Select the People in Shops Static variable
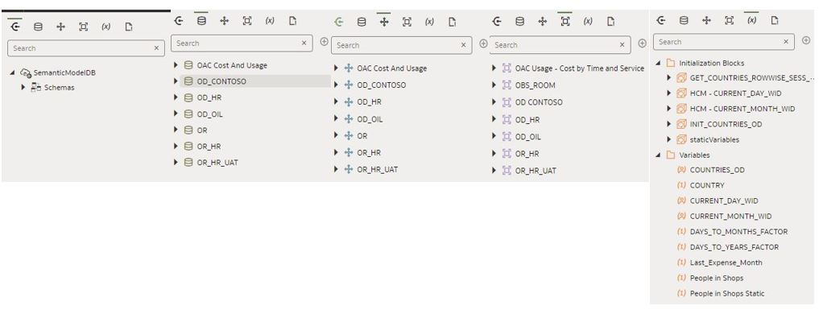The width and height of the screenshot is (823, 310). (727, 294)
